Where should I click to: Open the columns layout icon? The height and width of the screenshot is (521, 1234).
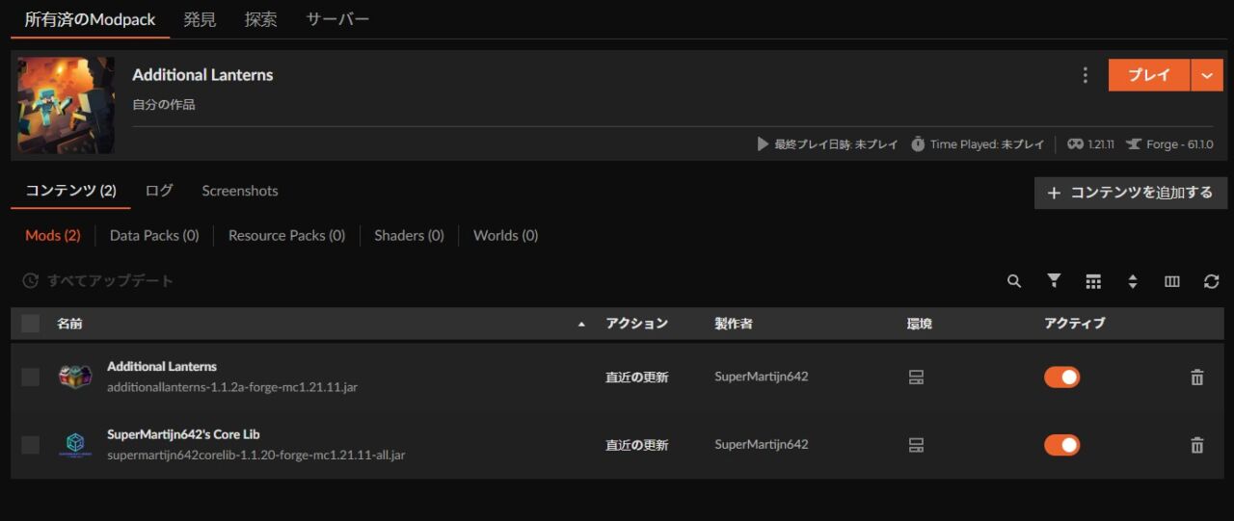coord(1172,281)
